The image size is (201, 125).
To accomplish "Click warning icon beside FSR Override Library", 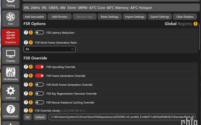I will pos(31,110).
